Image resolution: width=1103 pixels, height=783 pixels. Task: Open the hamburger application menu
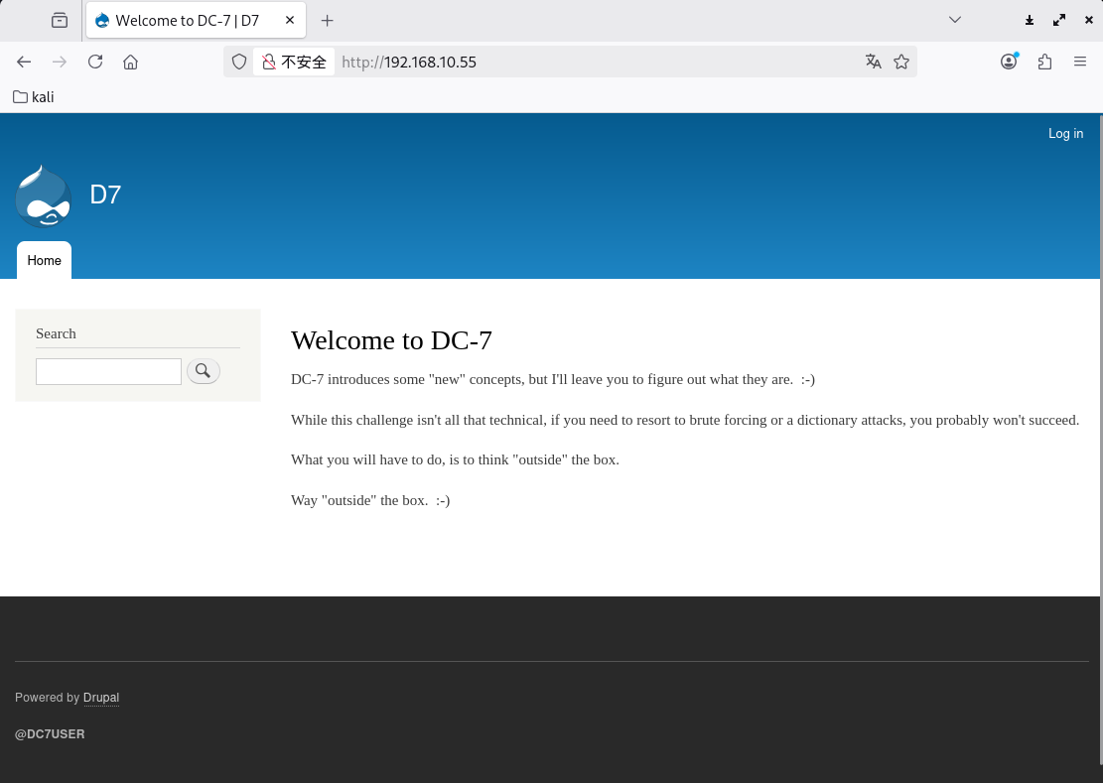click(x=1080, y=62)
